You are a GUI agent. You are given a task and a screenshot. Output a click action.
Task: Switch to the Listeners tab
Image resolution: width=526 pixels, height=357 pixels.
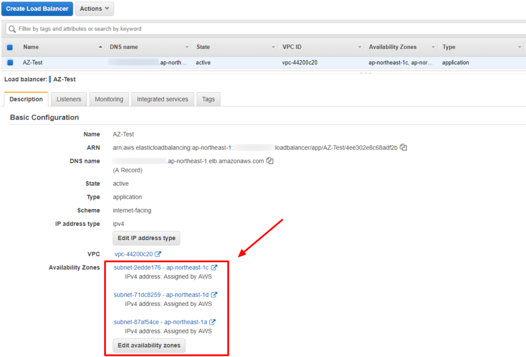point(68,99)
